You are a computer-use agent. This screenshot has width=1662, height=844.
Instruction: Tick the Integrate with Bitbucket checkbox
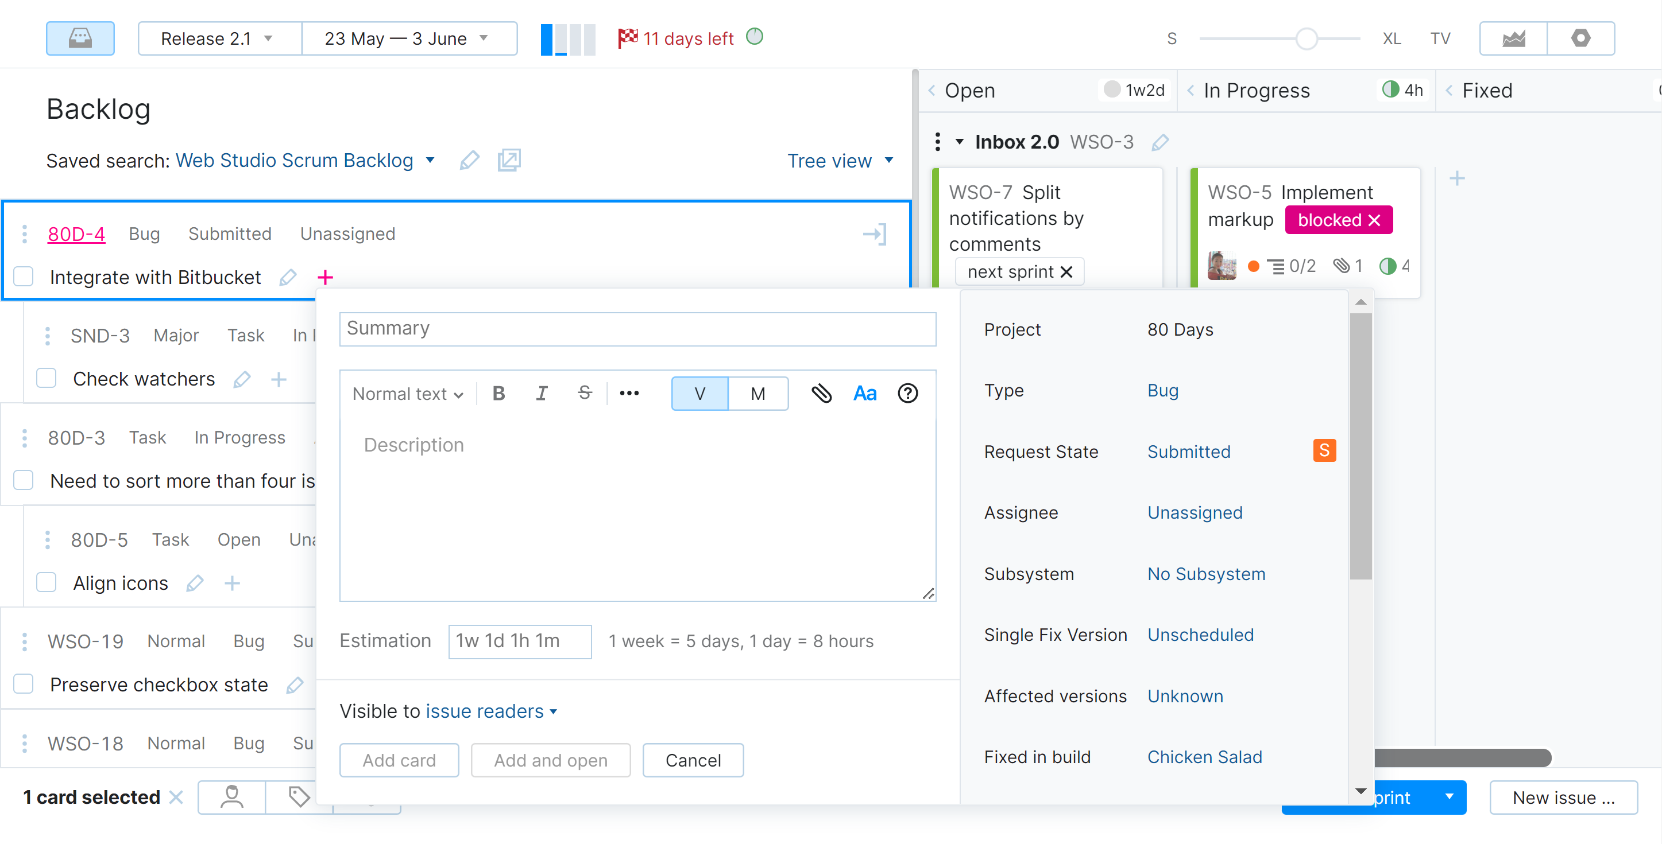click(24, 277)
